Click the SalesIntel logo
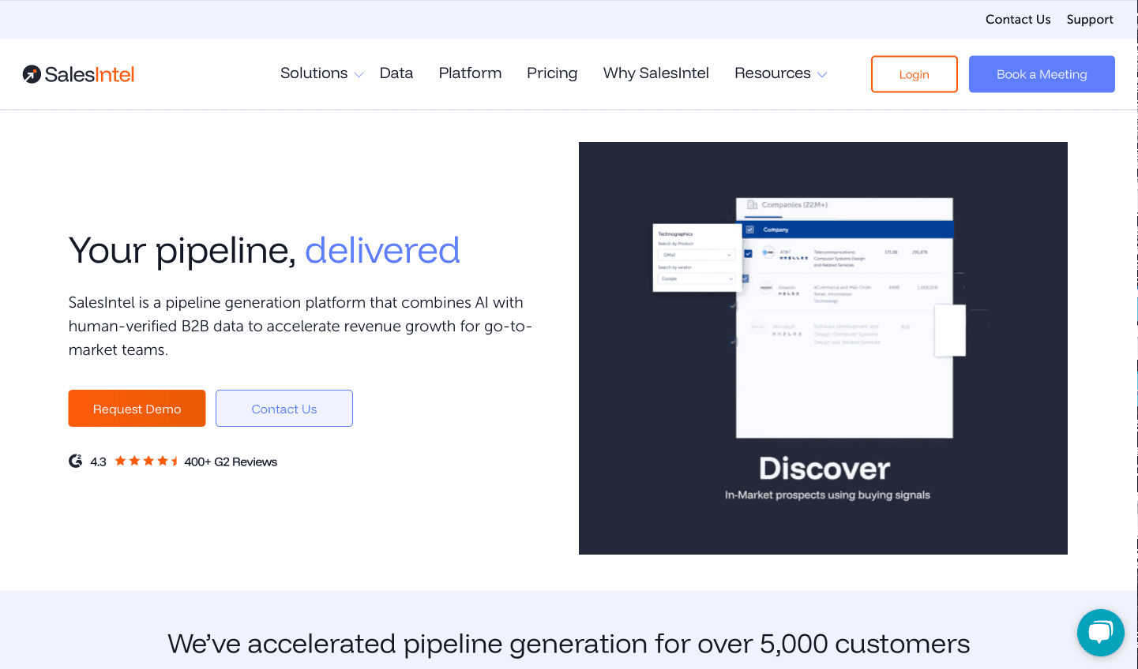Screen dimensions: 1138x669 [79, 74]
